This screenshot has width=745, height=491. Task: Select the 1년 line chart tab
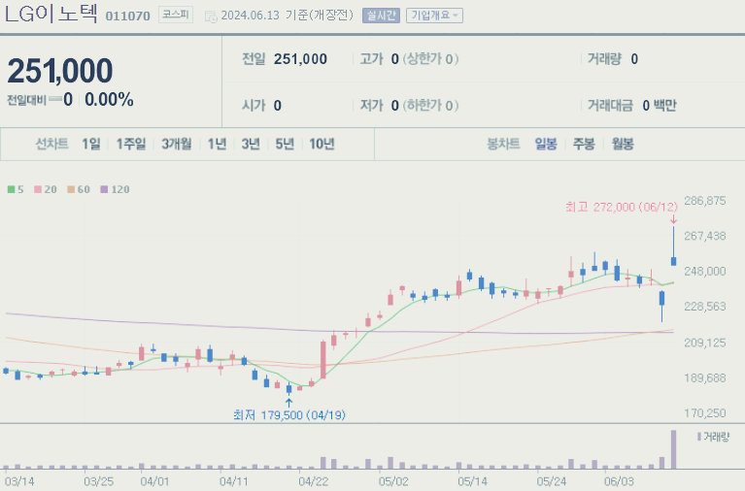point(218,144)
